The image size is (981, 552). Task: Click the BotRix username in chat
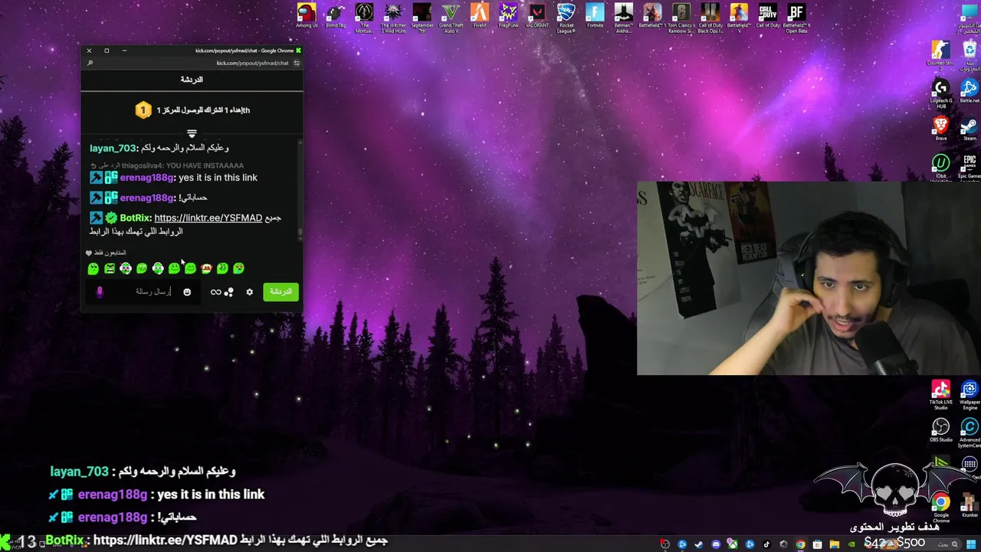135,218
